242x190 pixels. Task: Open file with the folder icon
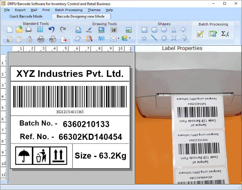coord(19,29)
